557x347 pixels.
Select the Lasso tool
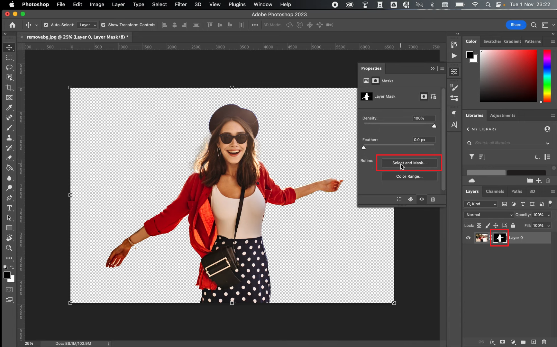[x=9, y=67]
